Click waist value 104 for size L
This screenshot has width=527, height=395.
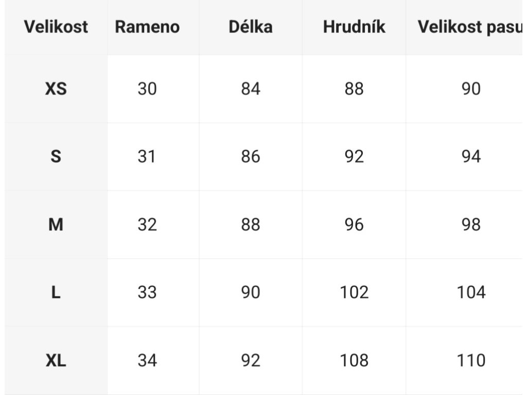click(471, 292)
